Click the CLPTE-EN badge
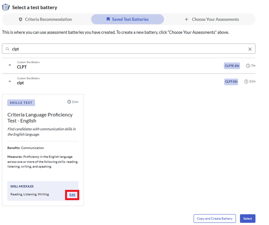The height and width of the screenshot is (225, 269). click(x=232, y=66)
